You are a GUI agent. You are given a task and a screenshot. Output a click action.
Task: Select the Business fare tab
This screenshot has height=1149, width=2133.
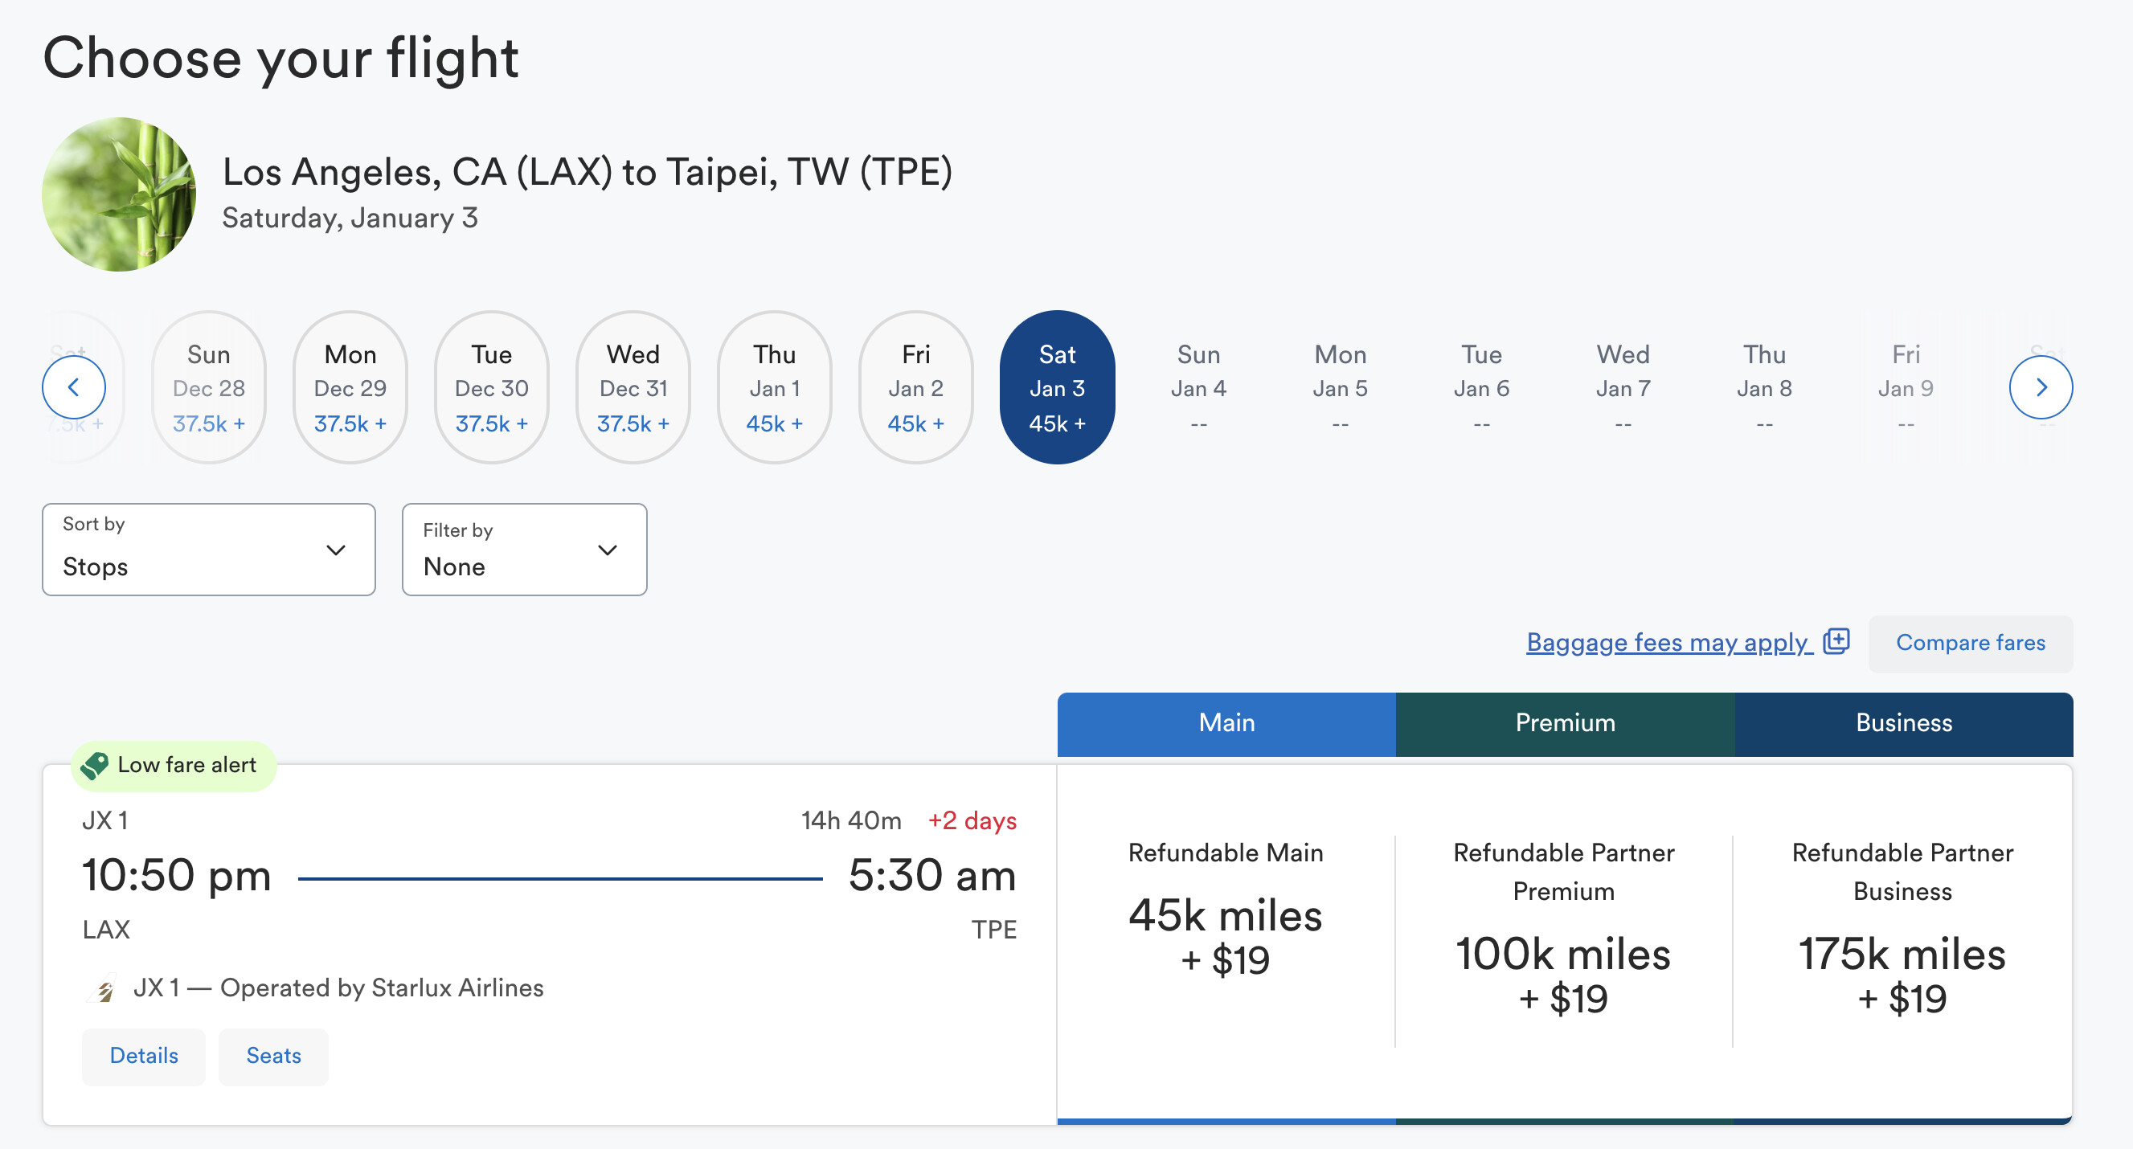pos(1903,722)
